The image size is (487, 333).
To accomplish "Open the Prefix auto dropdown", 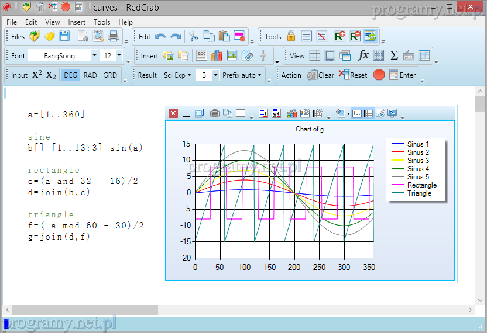I will click(x=242, y=75).
